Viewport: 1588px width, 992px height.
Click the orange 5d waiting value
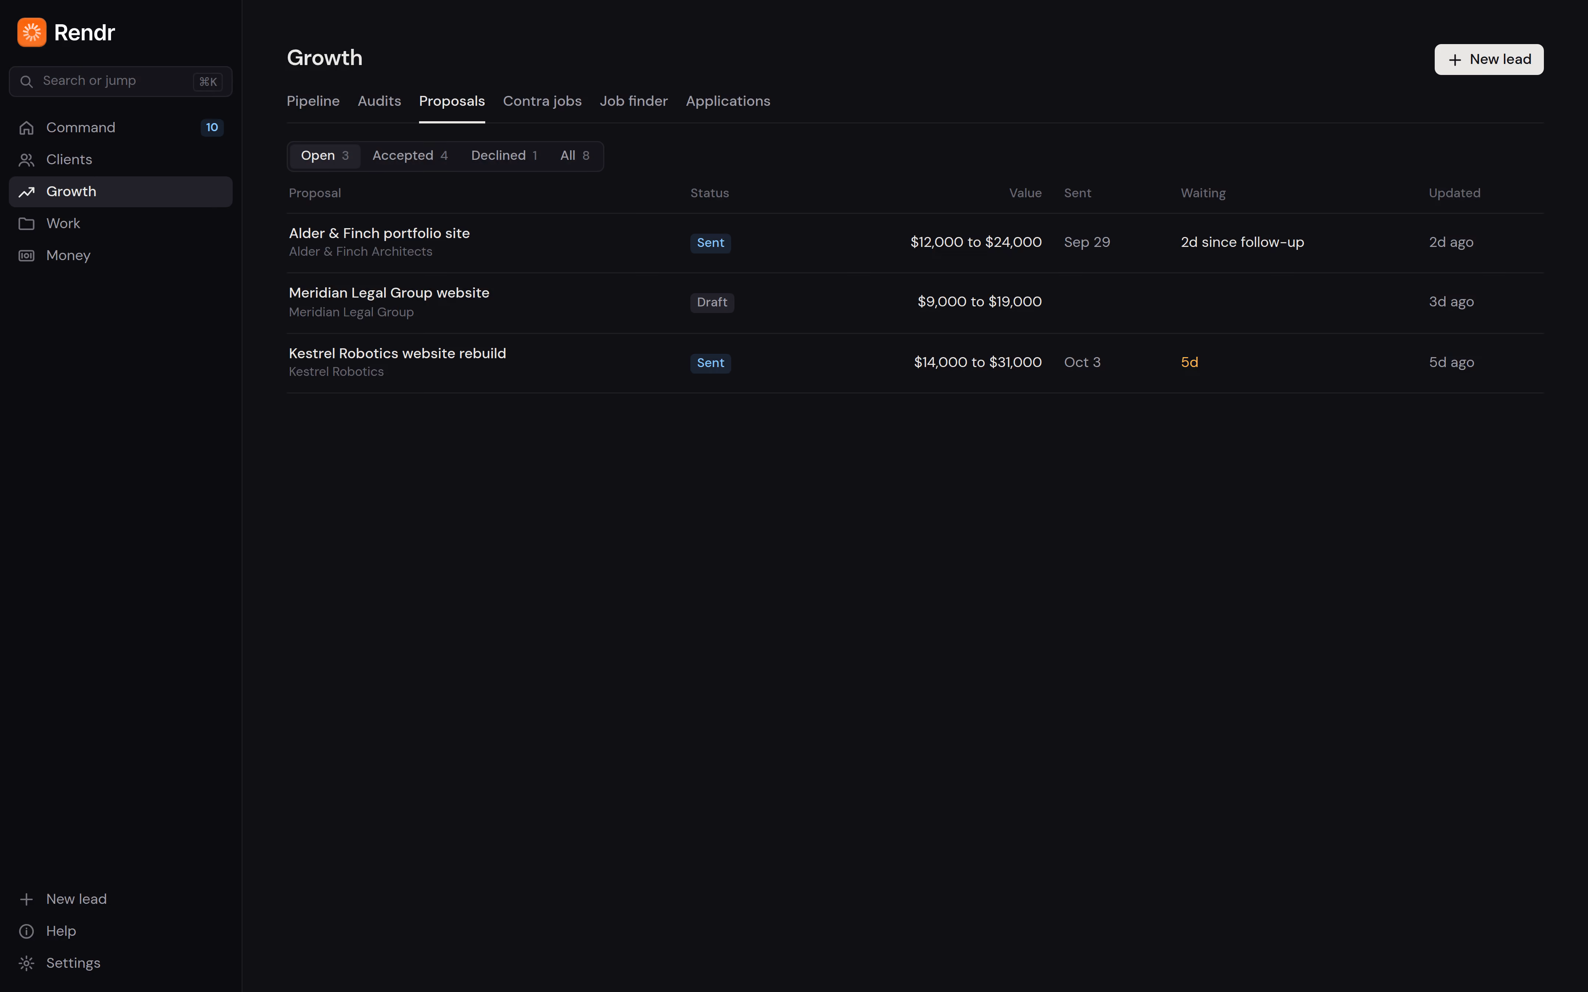[x=1189, y=362]
